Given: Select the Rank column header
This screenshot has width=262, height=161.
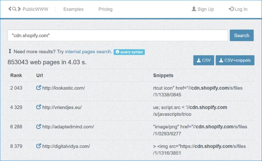Looking at the screenshot, I should coord(16,75).
